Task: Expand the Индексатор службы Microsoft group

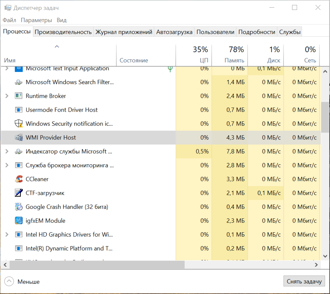Action: pos(7,151)
